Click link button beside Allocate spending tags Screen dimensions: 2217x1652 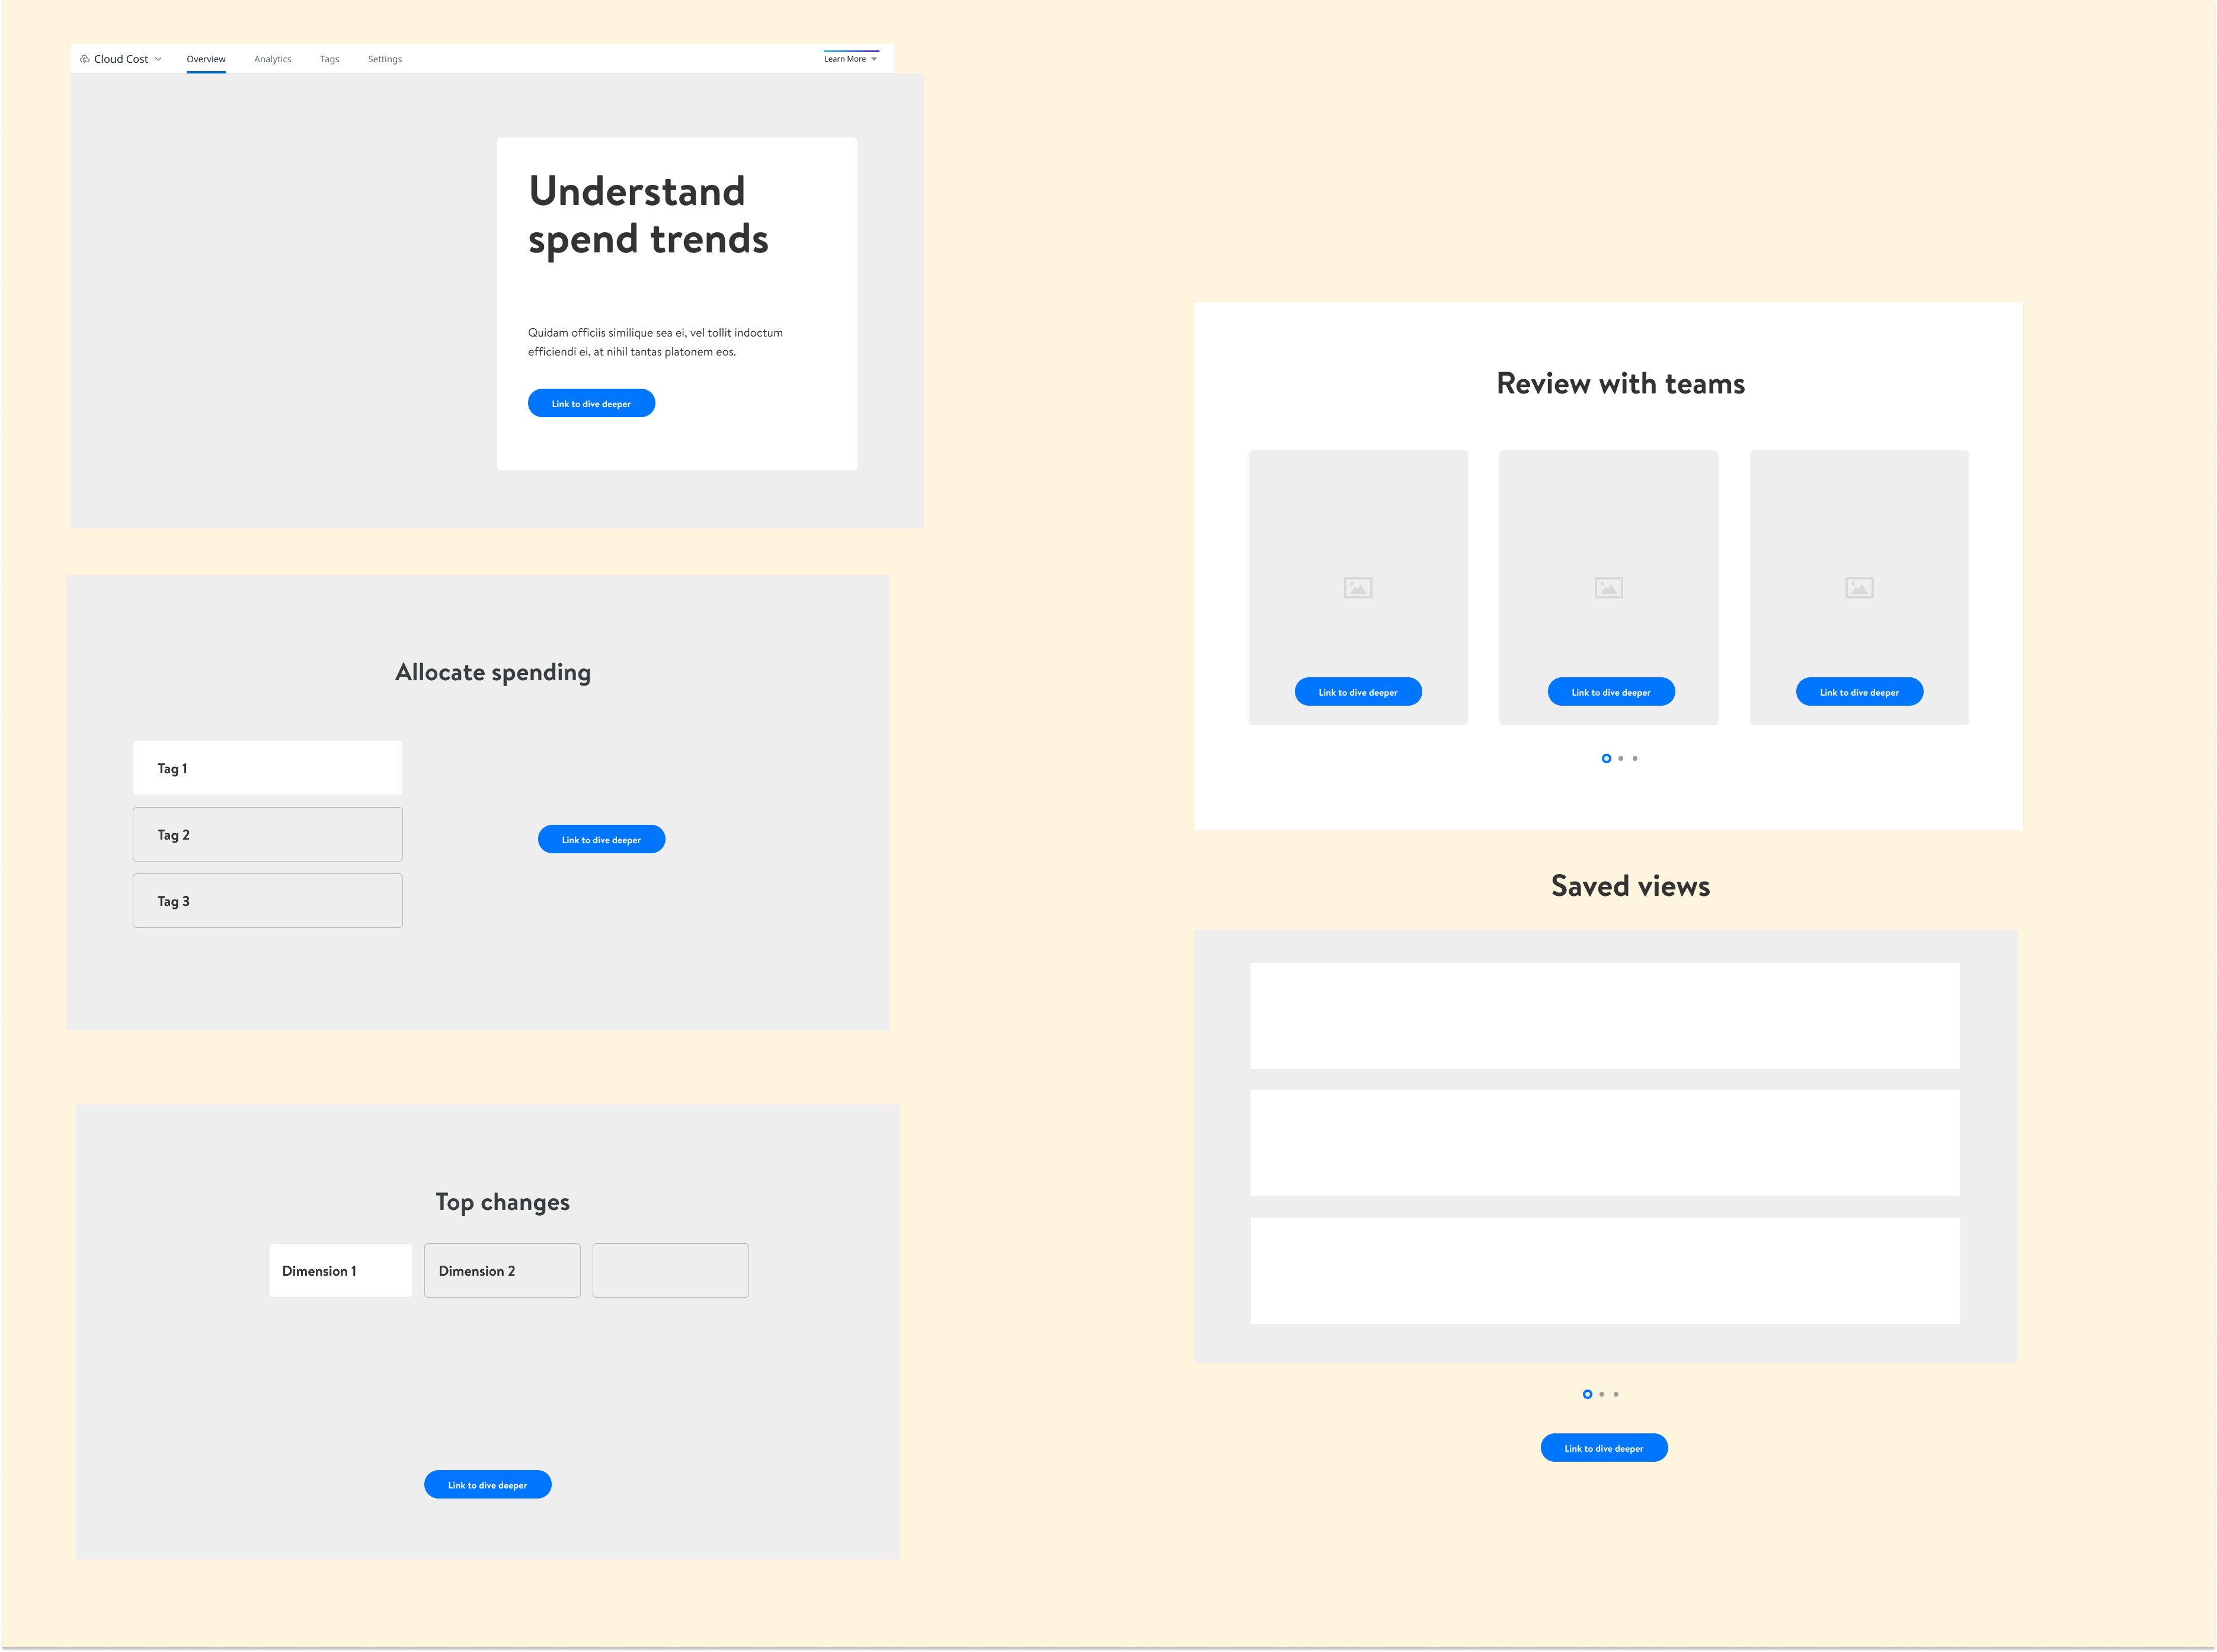tap(601, 840)
